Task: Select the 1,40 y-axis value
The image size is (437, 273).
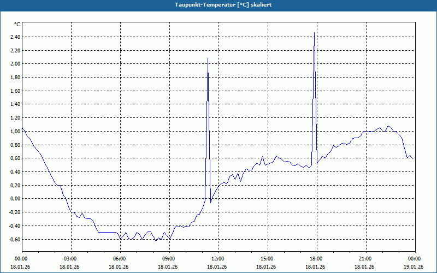Action: click(15, 104)
